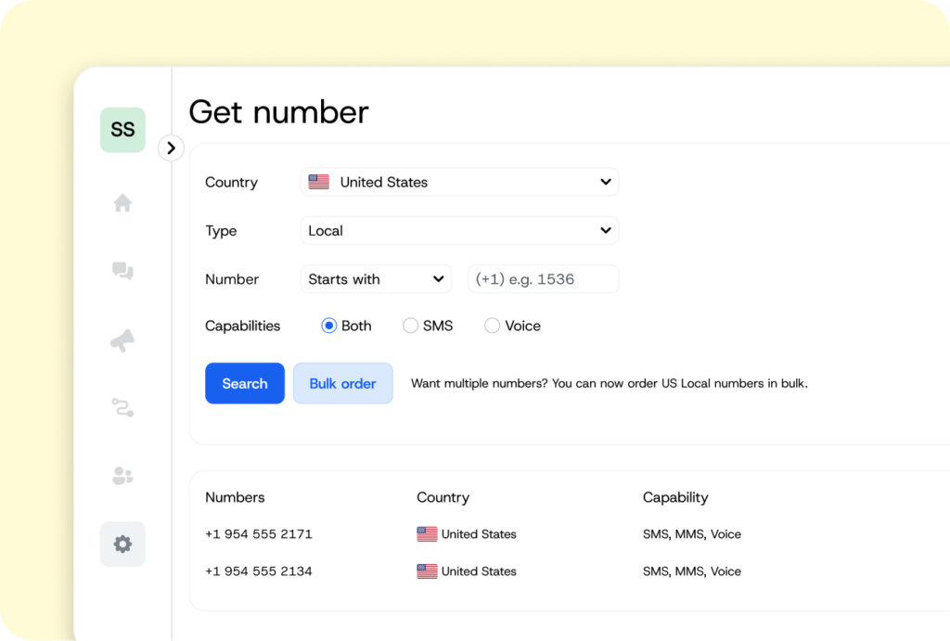This screenshot has width=950, height=641.
Task: Click the flag icon in 2134 row
Action: point(427,571)
